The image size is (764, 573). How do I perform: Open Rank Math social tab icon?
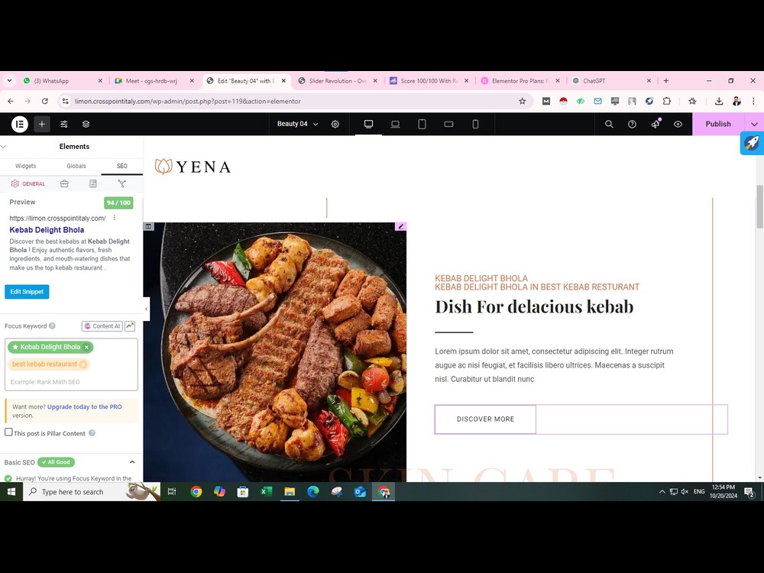(x=121, y=183)
